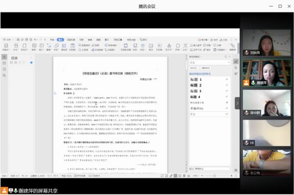Click the zoom slider handle in status bar
The image size is (294, 195).
pyautogui.click(x=214, y=176)
